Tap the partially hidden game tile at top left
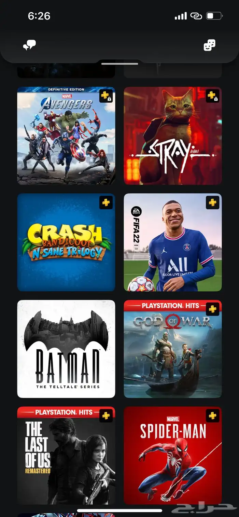The height and width of the screenshot is (517, 239). [x=66, y=70]
